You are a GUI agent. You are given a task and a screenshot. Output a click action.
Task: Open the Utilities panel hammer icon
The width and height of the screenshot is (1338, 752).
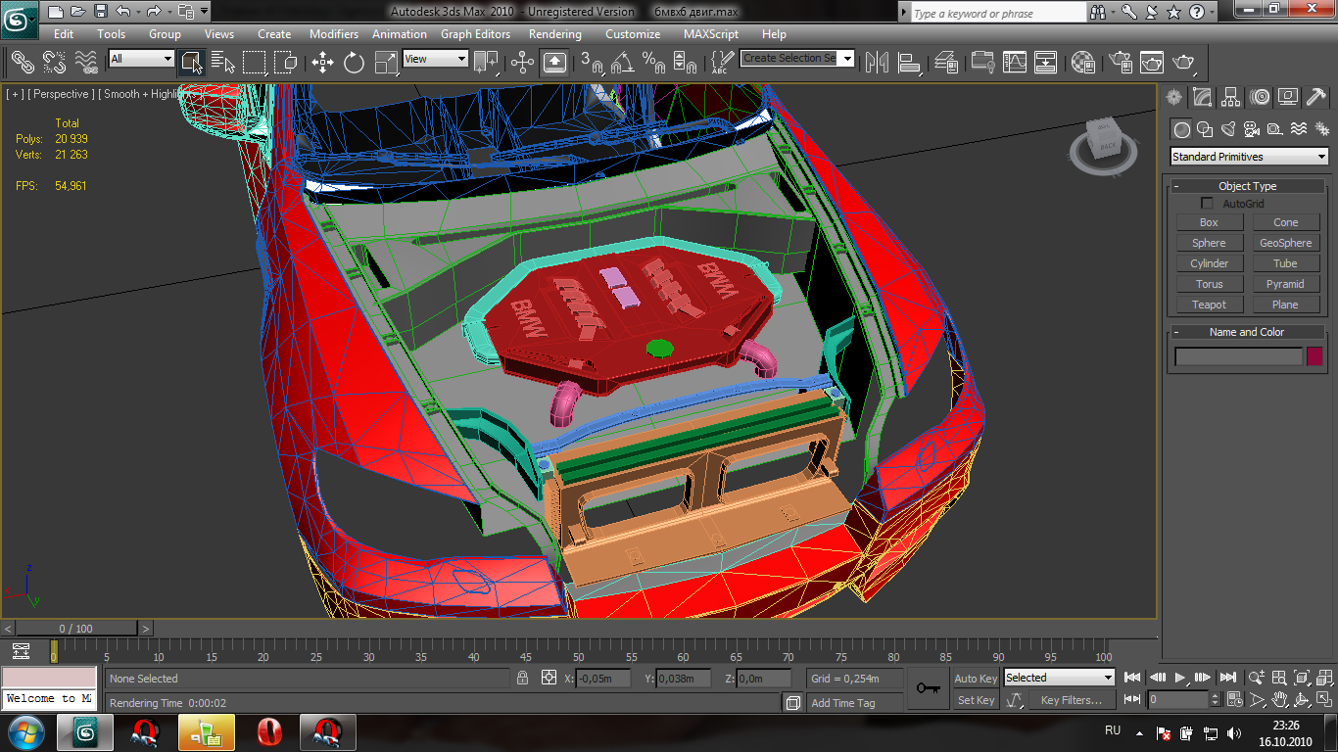[1314, 97]
